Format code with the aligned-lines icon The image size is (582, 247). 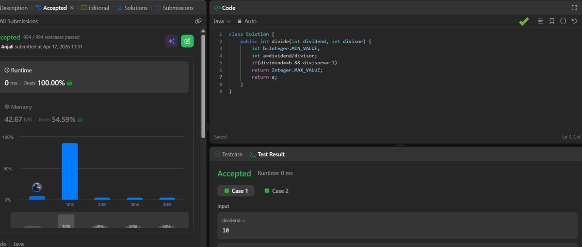click(x=541, y=21)
